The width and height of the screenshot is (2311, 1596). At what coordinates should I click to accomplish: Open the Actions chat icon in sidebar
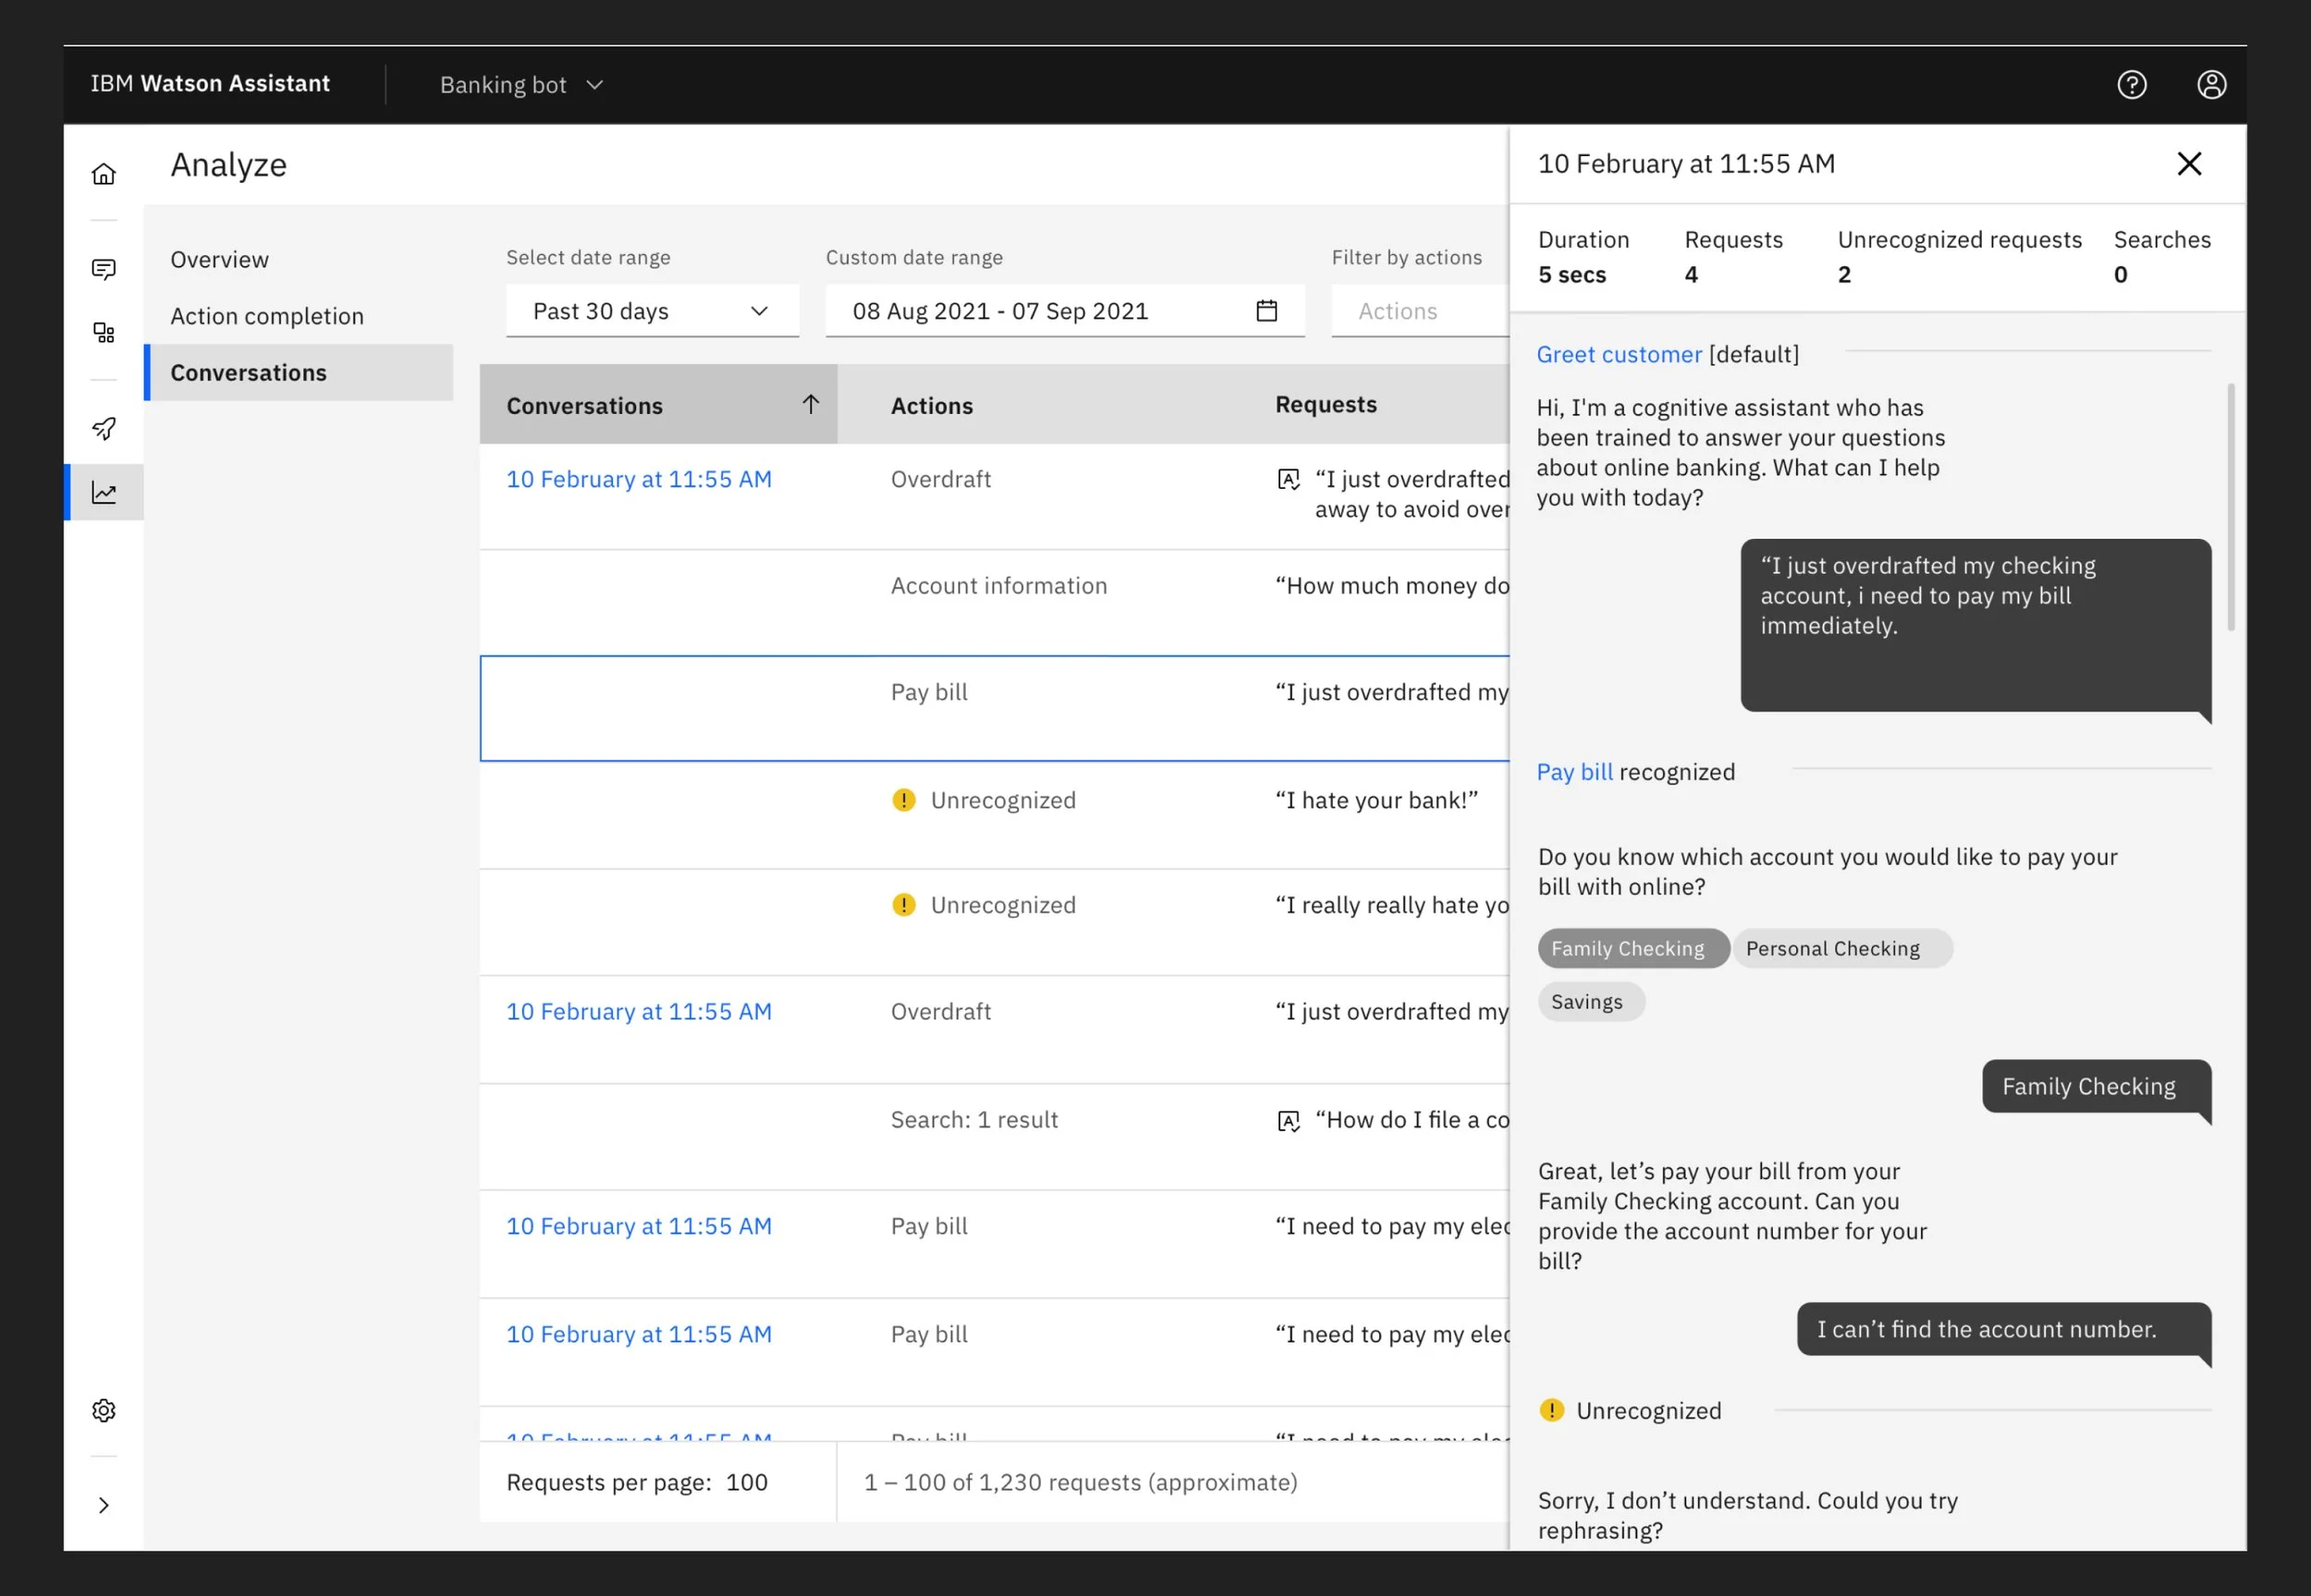pos(104,269)
